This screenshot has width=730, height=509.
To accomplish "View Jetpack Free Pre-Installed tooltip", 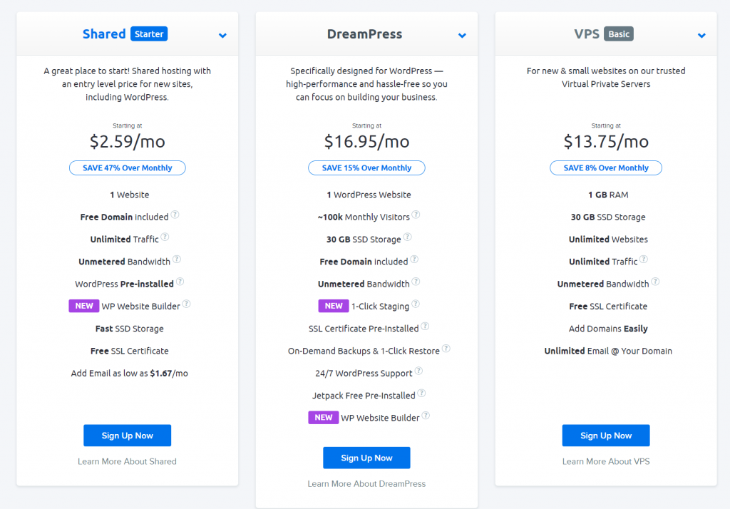I will tap(422, 394).
